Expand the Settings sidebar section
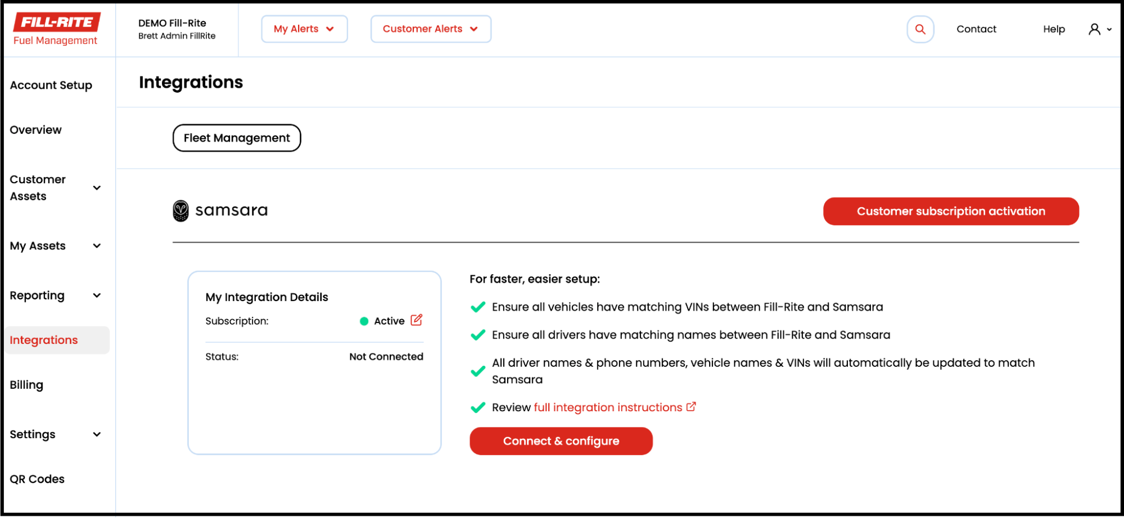Image resolution: width=1124 pixels, height=518 pixels. click(x=97, y=434)
